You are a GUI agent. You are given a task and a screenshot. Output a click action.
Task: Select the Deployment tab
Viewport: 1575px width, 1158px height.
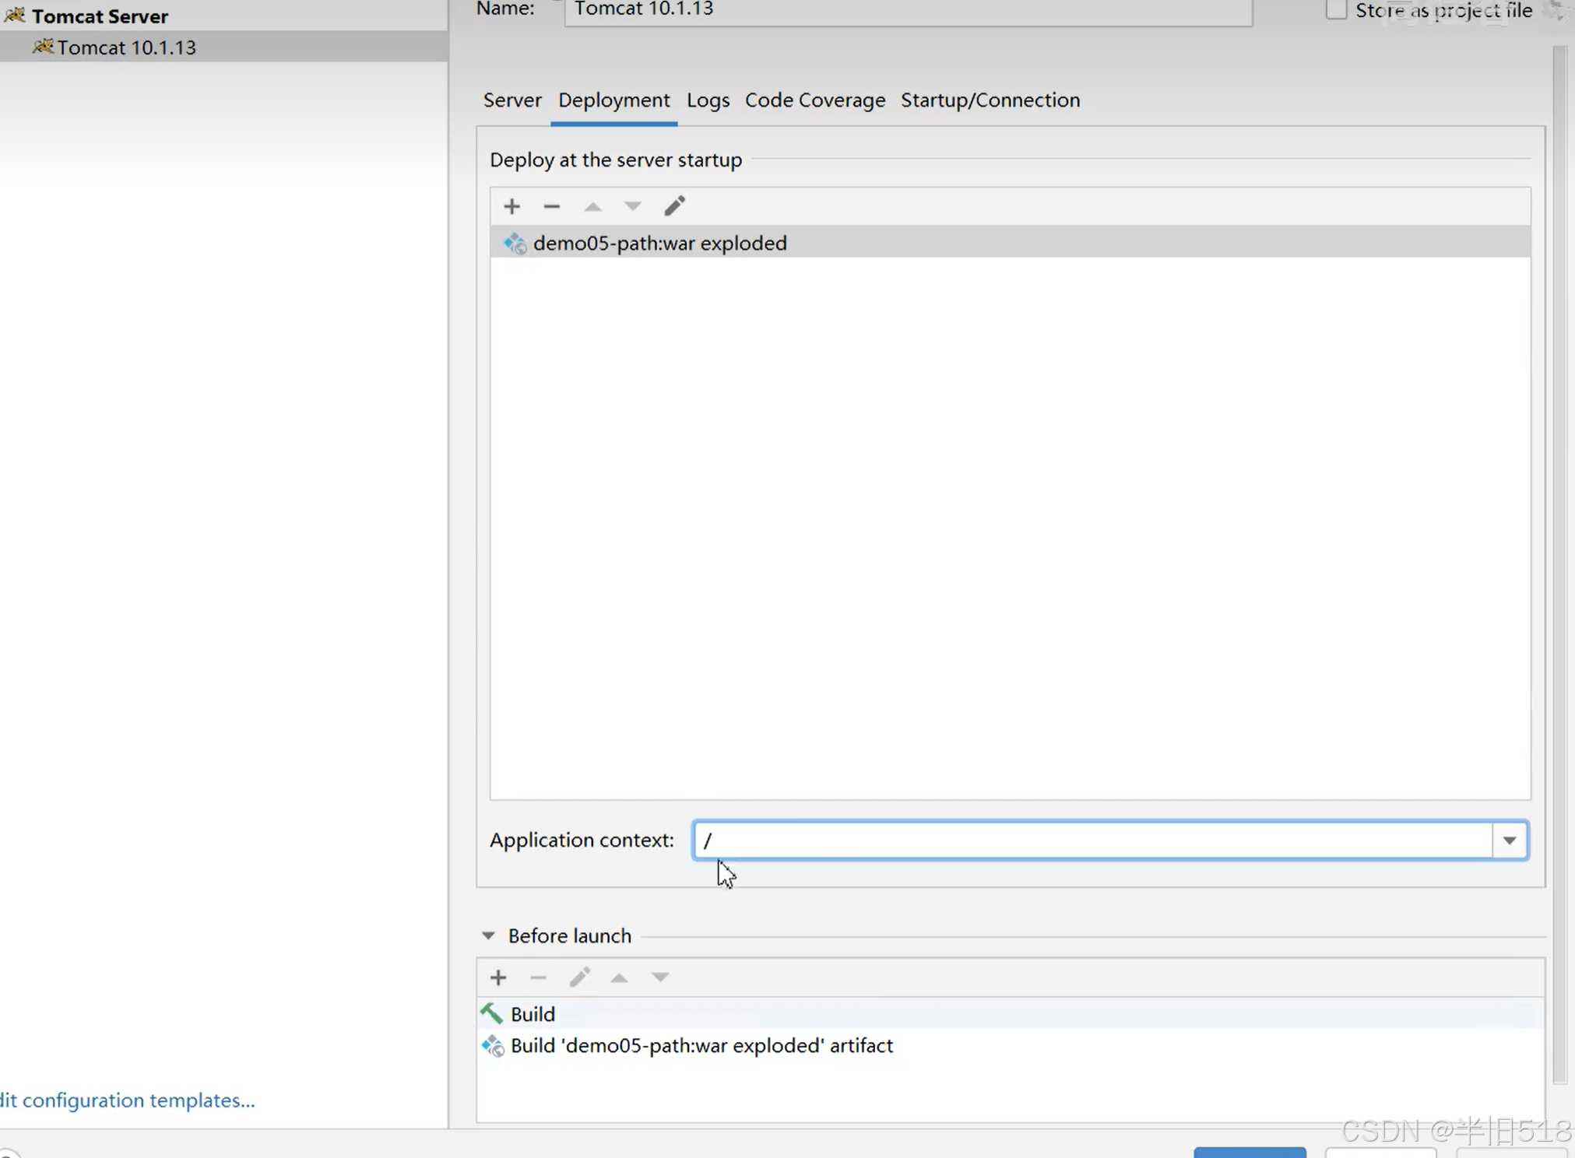(613, 100)
